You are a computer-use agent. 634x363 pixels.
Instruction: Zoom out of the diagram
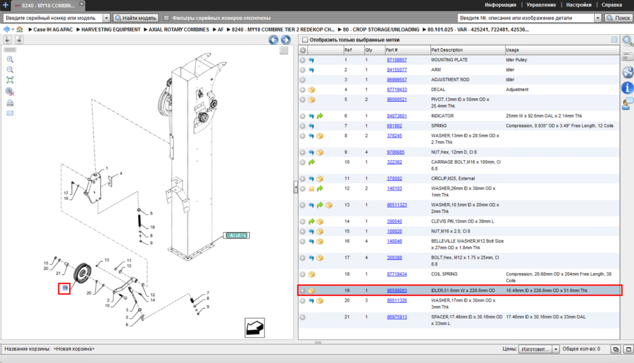(10, 70)
